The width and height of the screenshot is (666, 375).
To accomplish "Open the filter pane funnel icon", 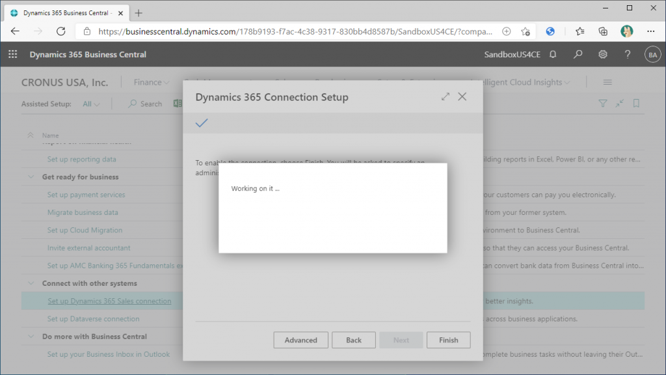I will 603,104.
